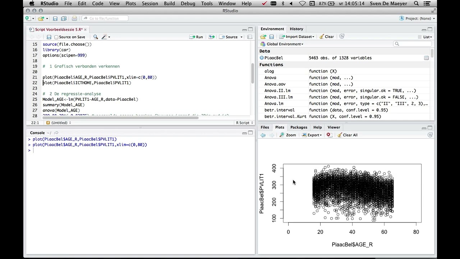Toggle the Source on Save checkbox
This screenshot has width=460, height=259.
tap(56, 37)
